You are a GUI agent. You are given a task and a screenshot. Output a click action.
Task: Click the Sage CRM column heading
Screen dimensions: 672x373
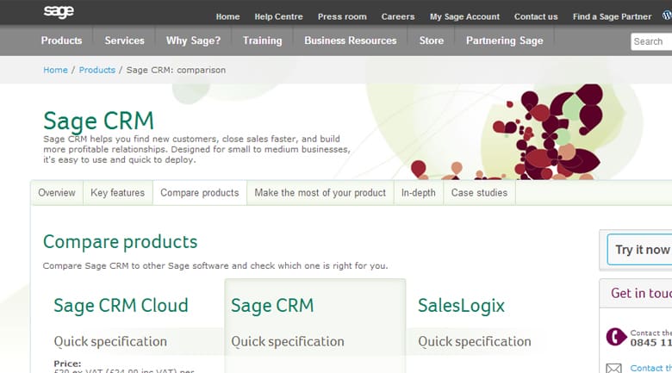(272, 306)
